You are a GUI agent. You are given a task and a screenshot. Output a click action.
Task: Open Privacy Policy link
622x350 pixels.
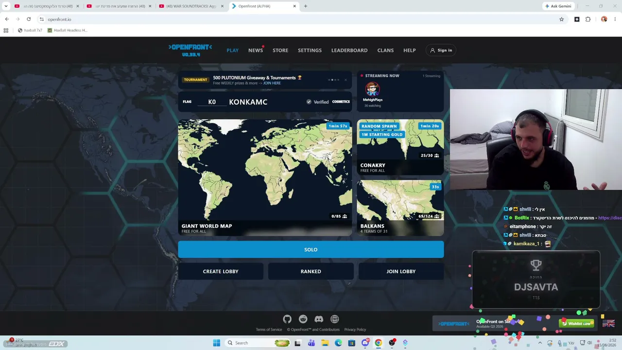click(x=355, y=330)
